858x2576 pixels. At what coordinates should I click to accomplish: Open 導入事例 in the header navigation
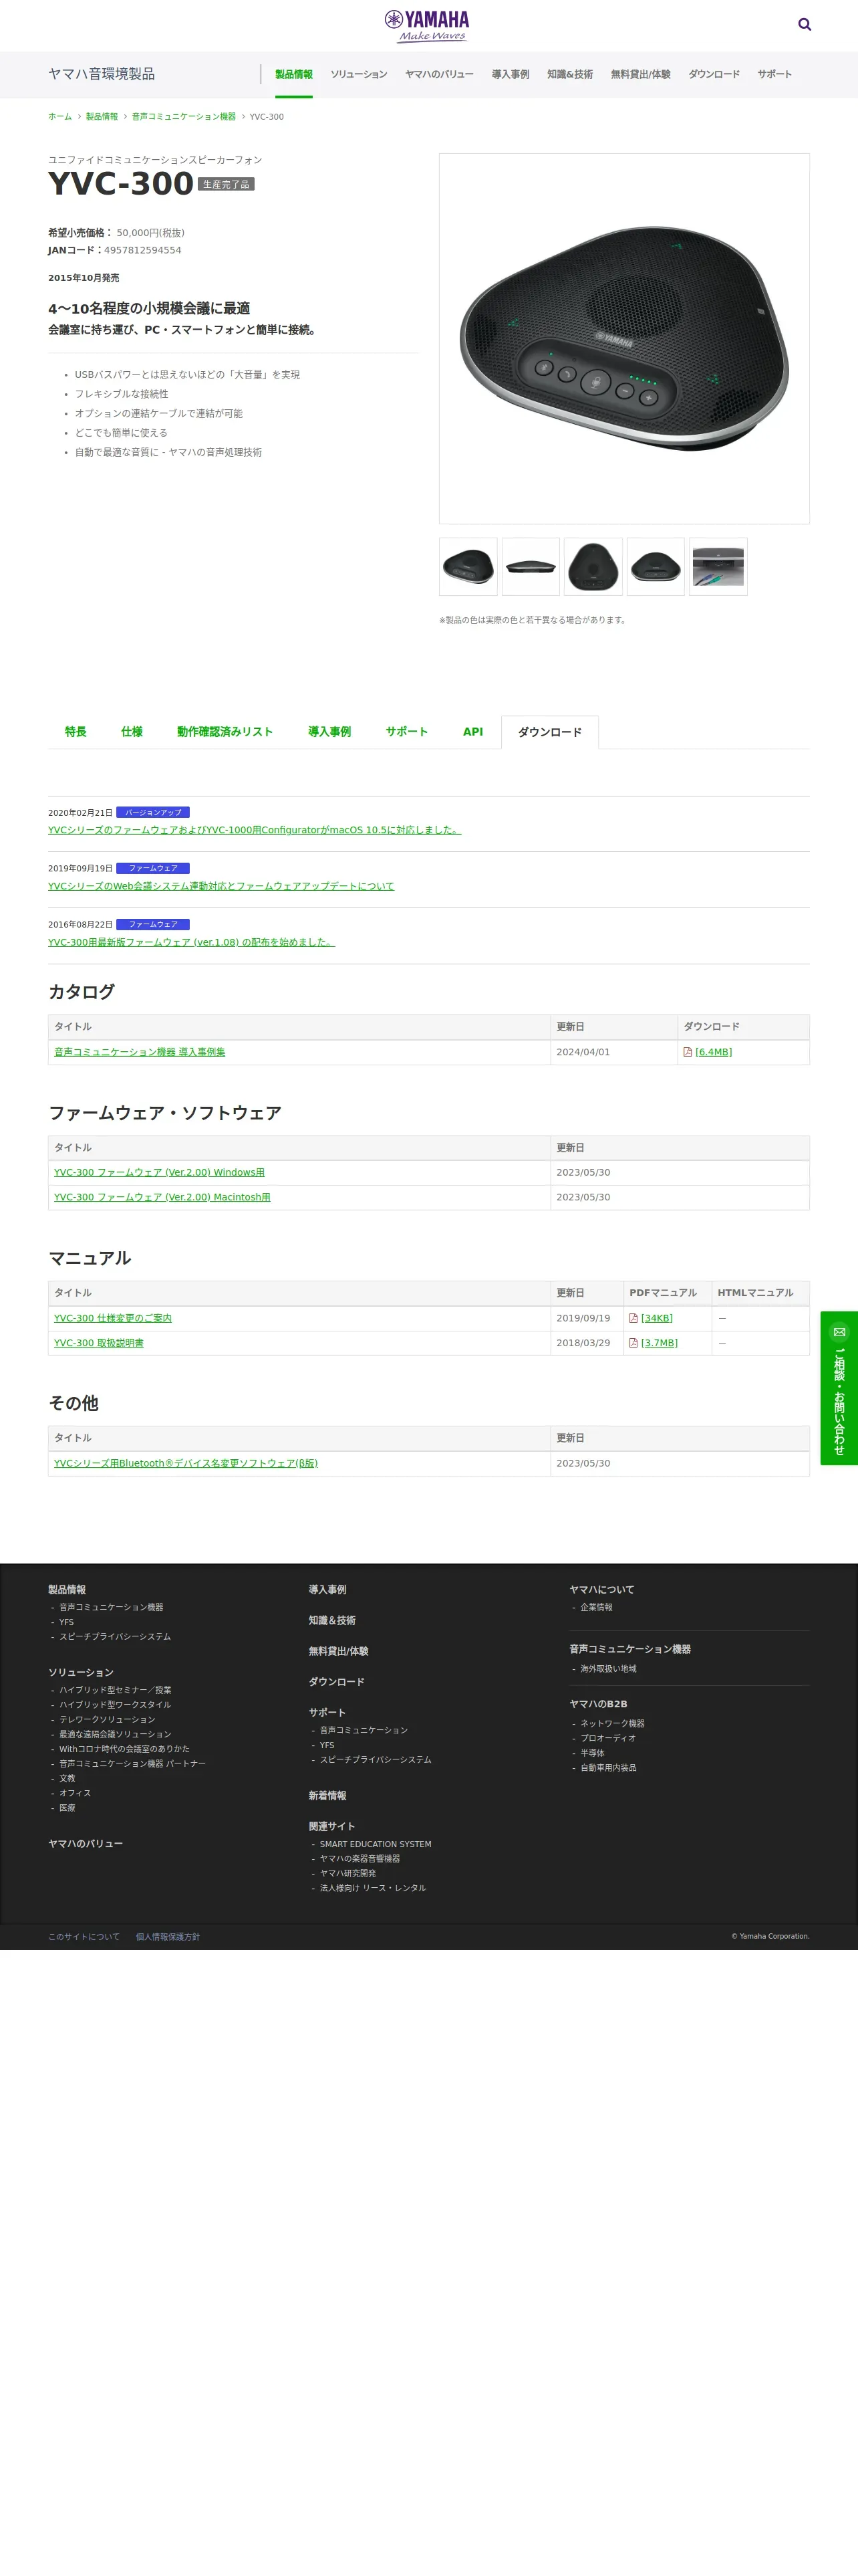pyautogui.click(x=511, y=74)
